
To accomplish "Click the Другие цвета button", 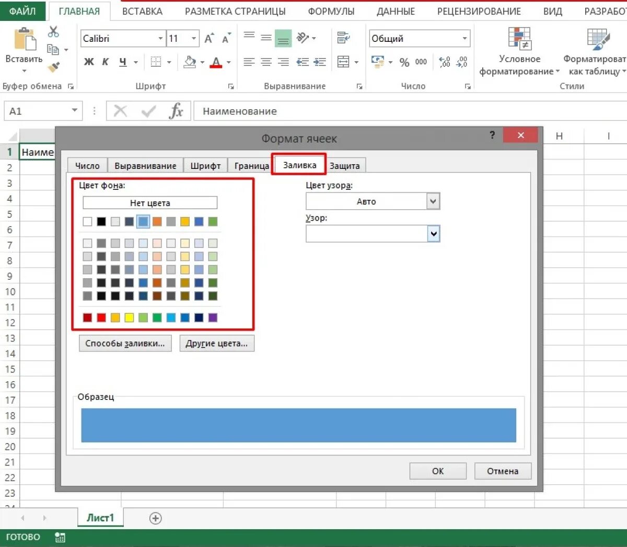I will point(217,344).
